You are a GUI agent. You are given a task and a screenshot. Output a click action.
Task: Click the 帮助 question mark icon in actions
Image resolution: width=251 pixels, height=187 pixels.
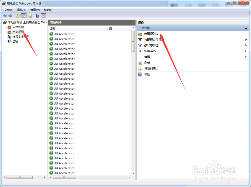click(x=140, y=74)
